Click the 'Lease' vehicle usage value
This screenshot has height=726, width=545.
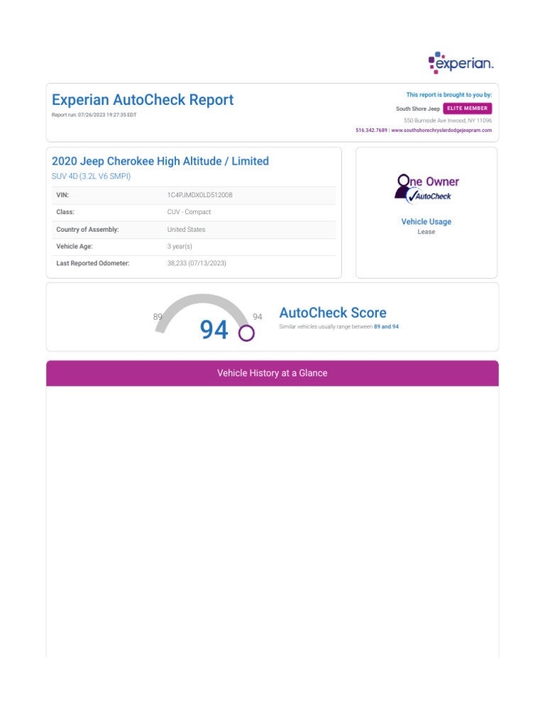[426, 232]
